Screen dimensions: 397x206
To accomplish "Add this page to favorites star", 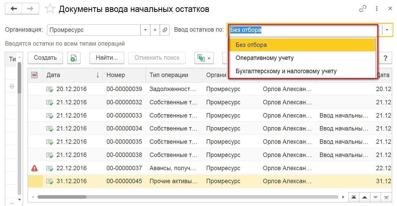I will [50, 9].
